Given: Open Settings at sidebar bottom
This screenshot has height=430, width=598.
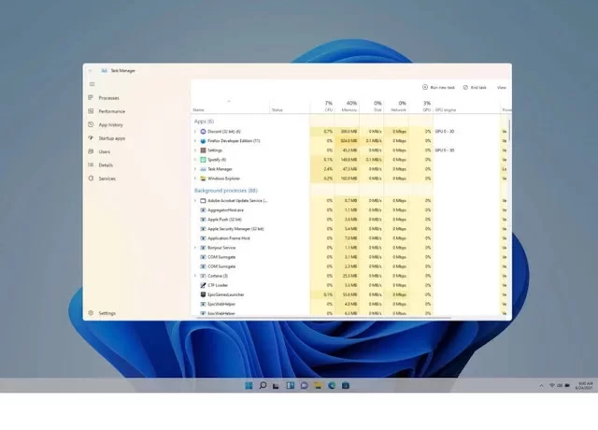Looking at the screenshot, I should pyautogui.click(x=107, y=313).
